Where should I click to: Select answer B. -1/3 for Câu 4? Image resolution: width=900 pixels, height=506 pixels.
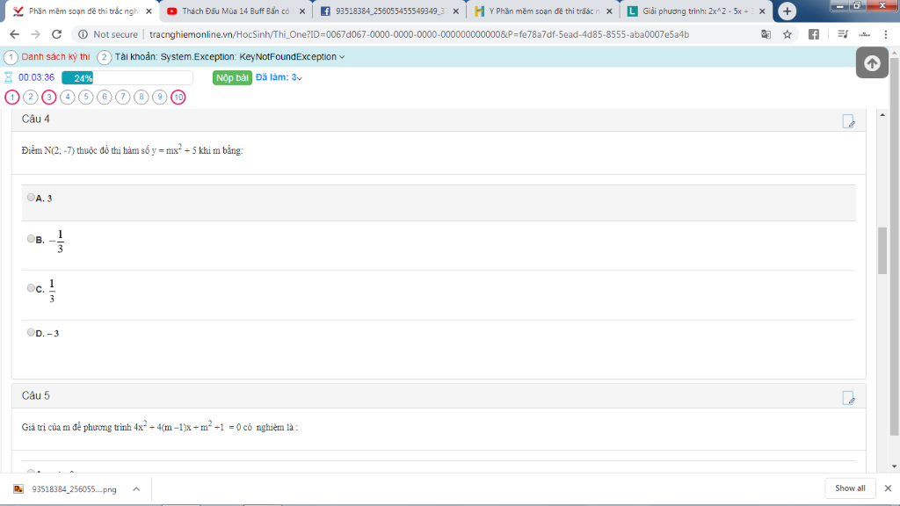point(31,239)
